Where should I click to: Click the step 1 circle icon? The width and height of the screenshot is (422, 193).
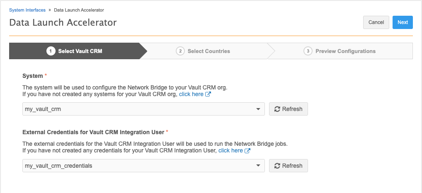pyautogui.click(x=51, y=51)
